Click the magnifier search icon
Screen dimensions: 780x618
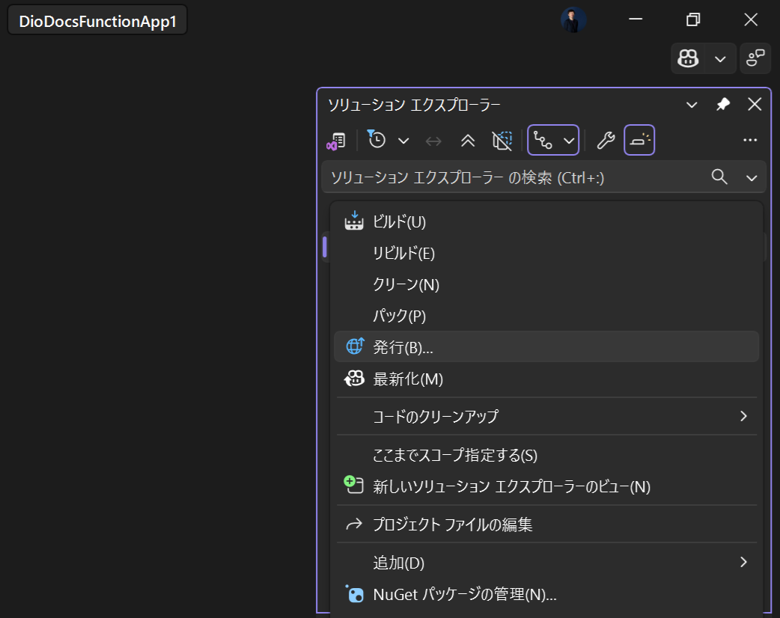[x=719, y=177]
